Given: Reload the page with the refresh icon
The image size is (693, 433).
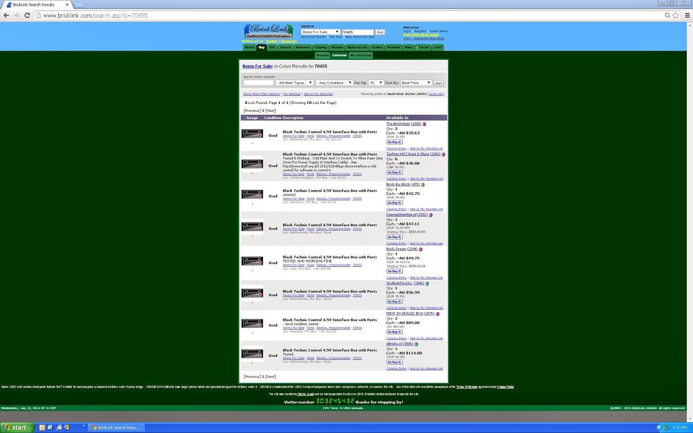Looking at the screenshot, I should point(27,15).
